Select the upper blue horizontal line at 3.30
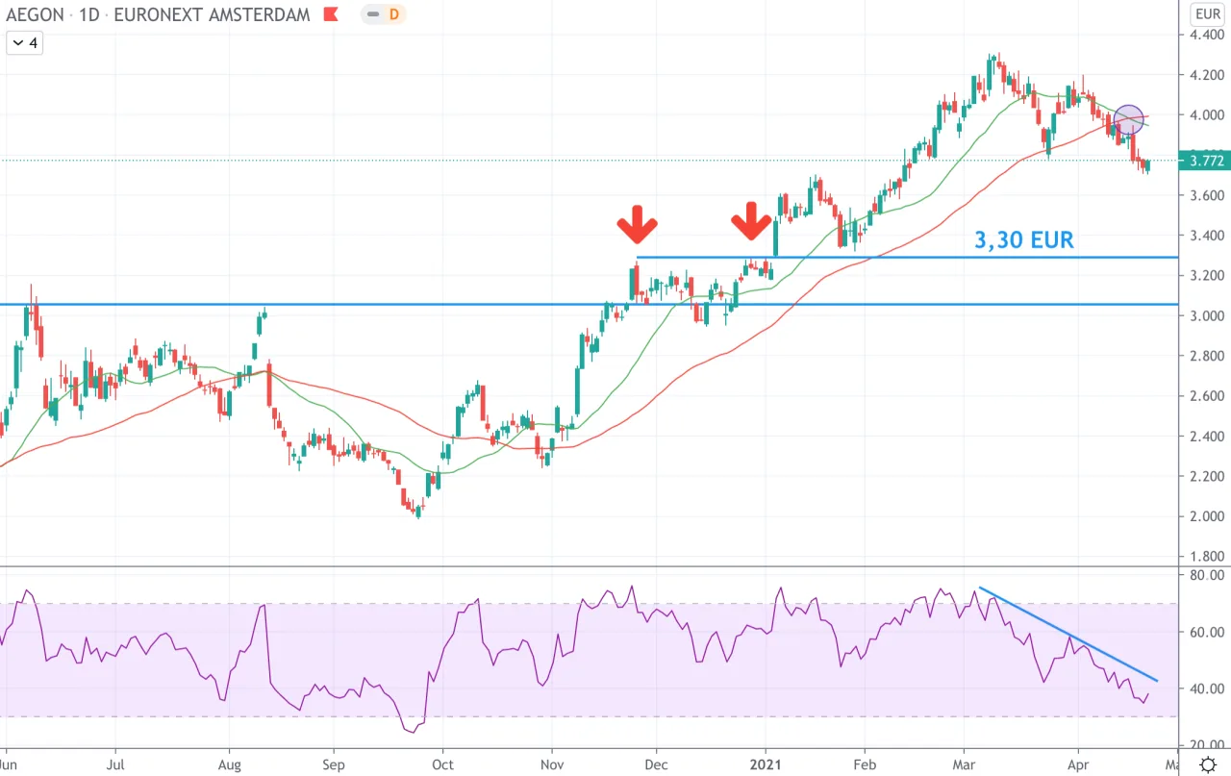1231x776 pixels. [x=909, y=257]
